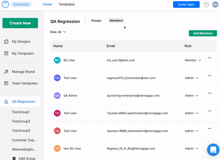Open the chat support bubble
Viewport: 220px width, 160px height.
tap(213, 150)
